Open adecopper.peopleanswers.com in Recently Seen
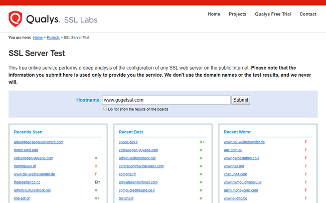The image size is (326, 203). [x=39, y=142]
